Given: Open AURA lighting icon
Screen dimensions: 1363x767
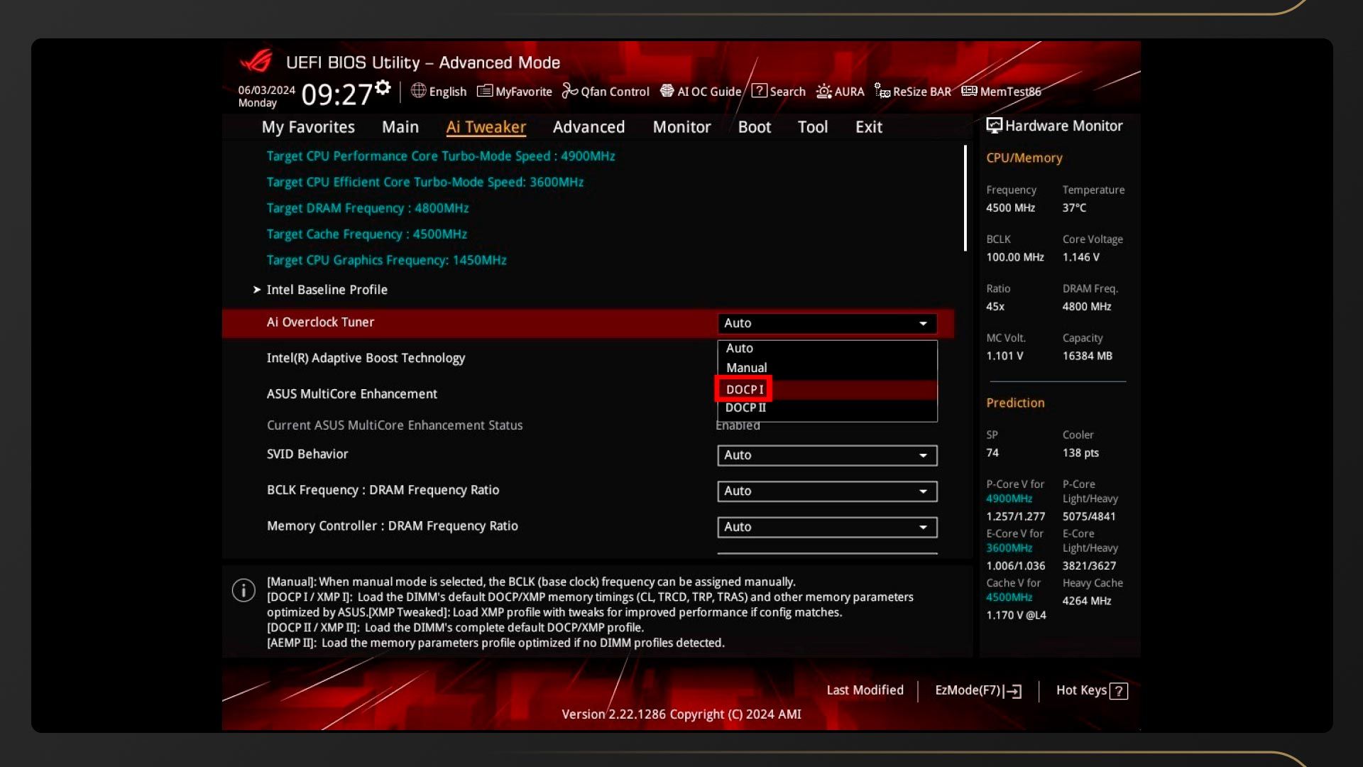Looking at the screenshot, I should 823,91.
